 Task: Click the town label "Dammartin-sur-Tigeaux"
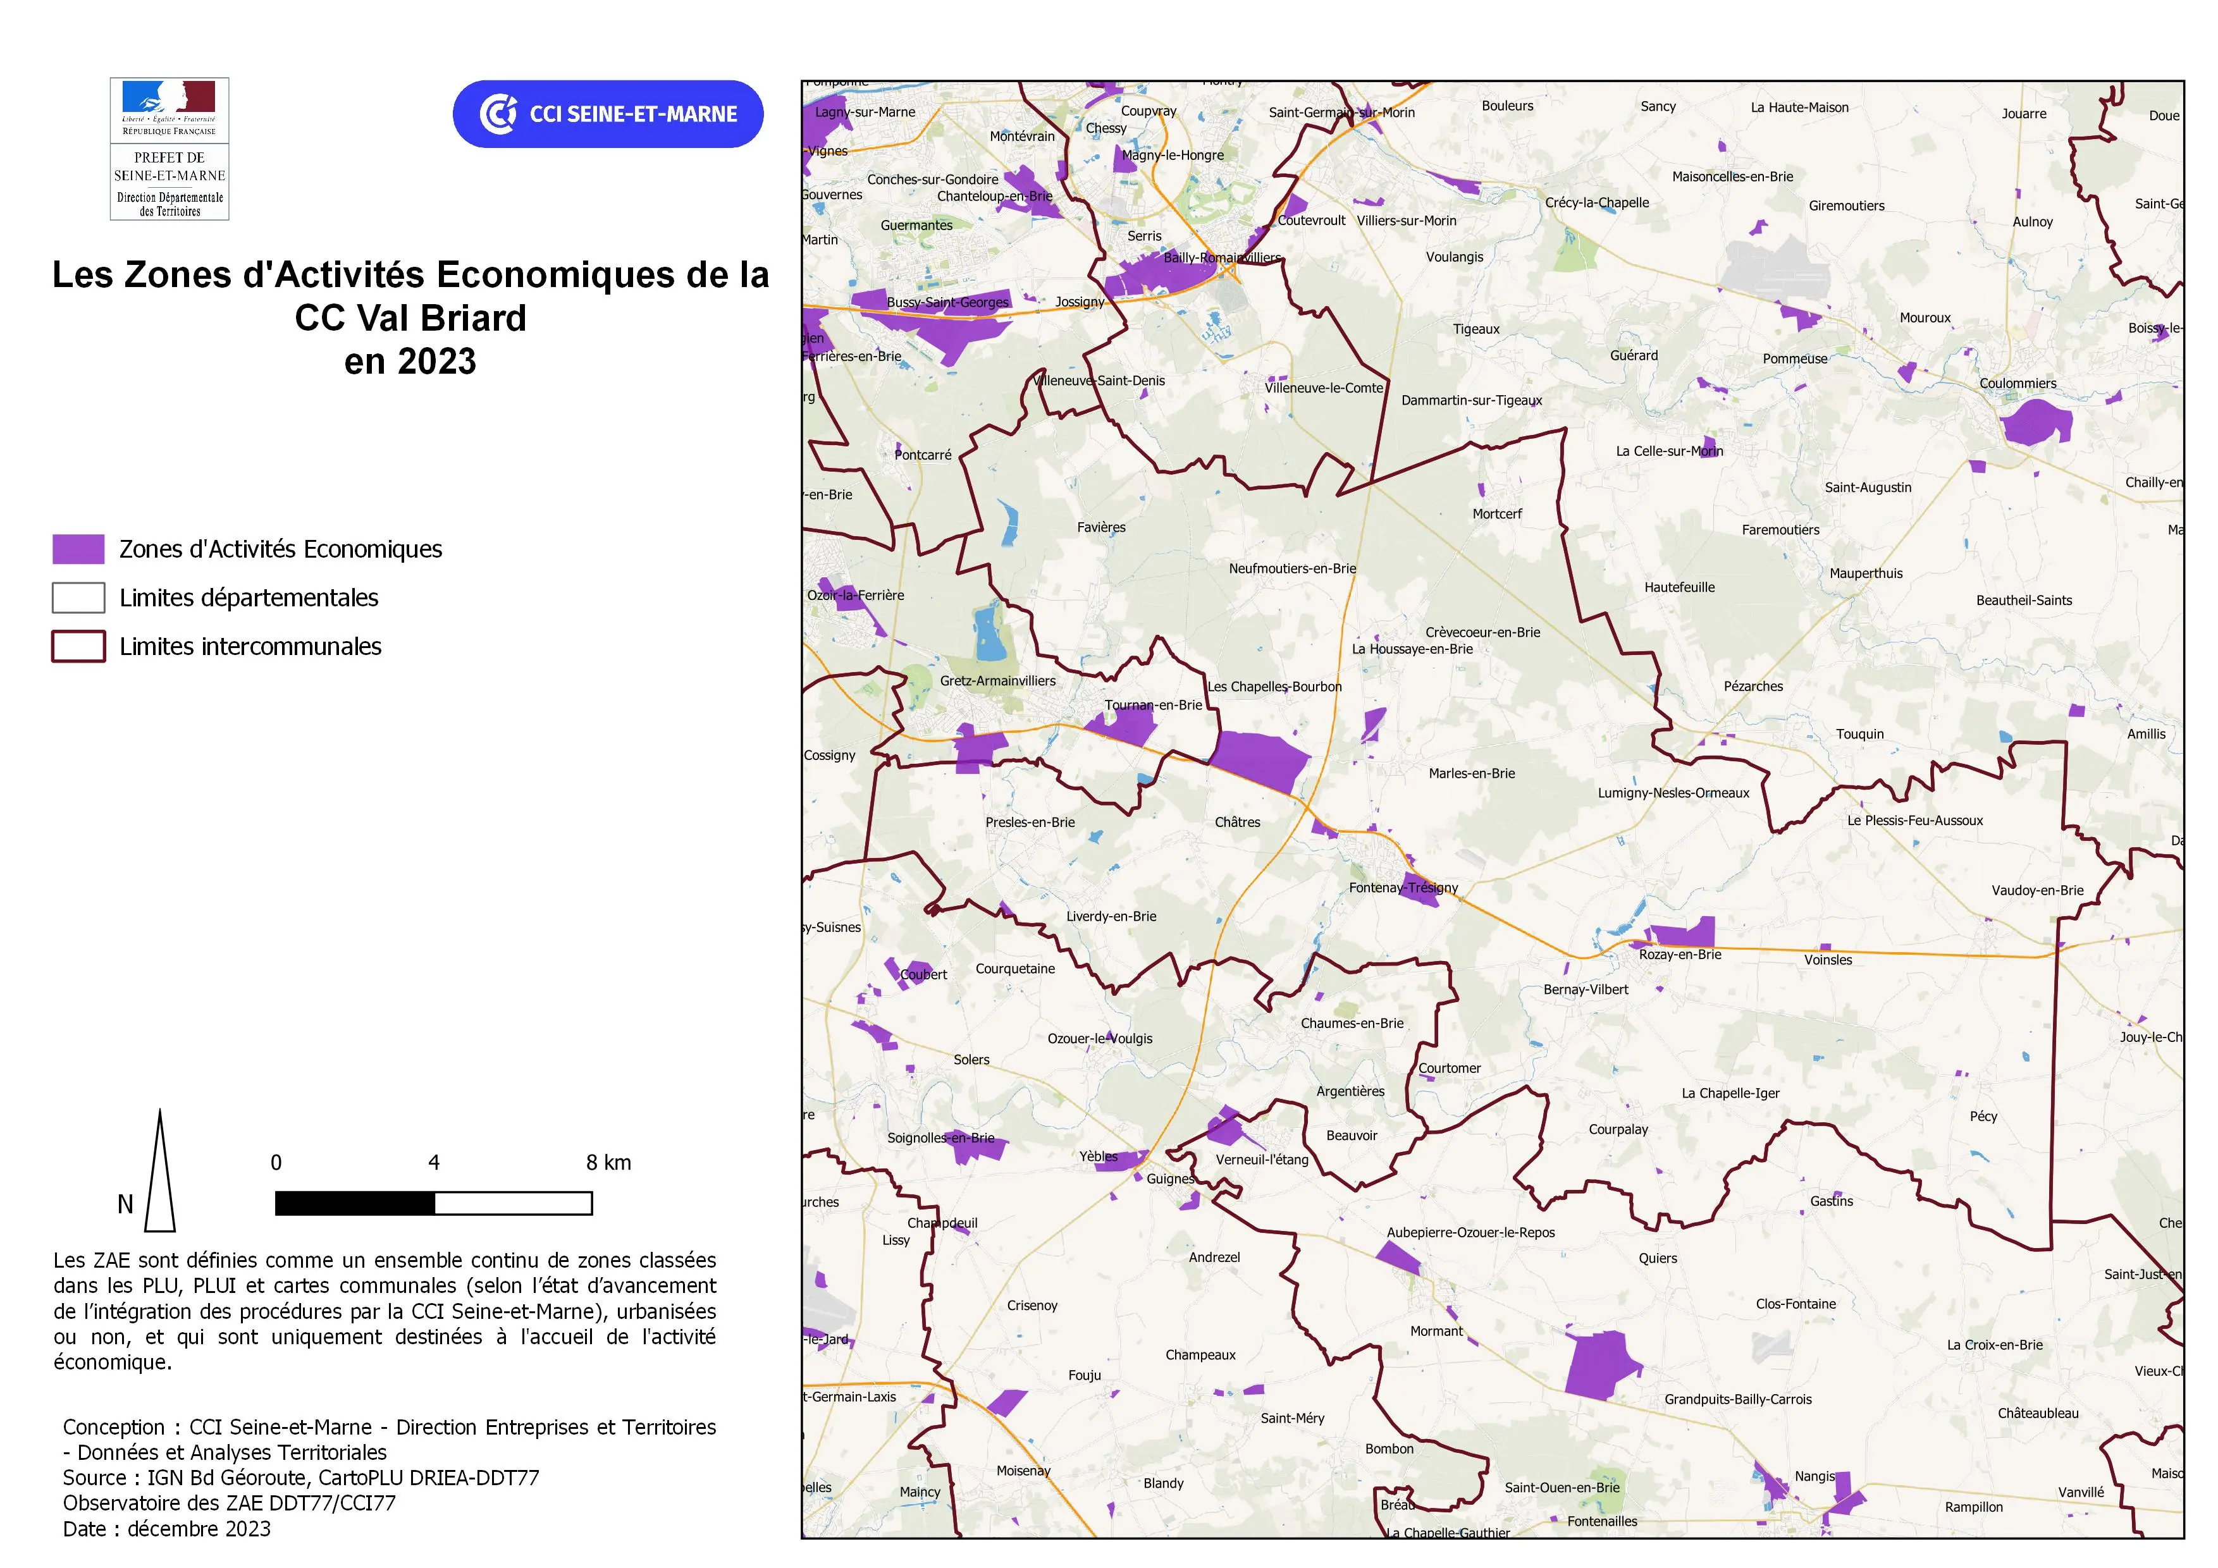(x=1471, y=401)
